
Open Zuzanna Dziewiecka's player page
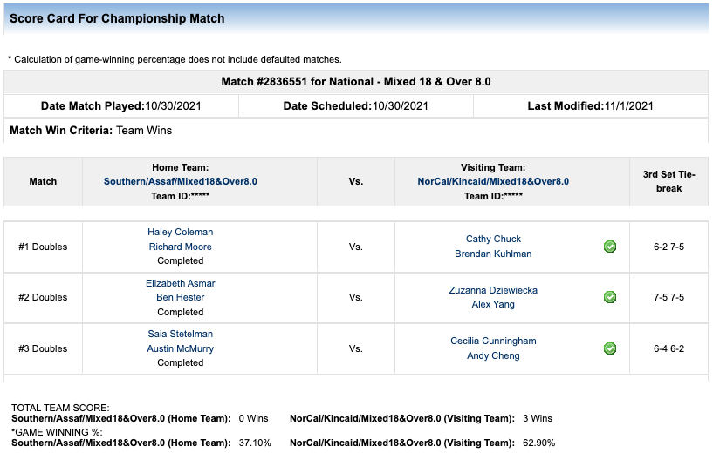point(493,290)
